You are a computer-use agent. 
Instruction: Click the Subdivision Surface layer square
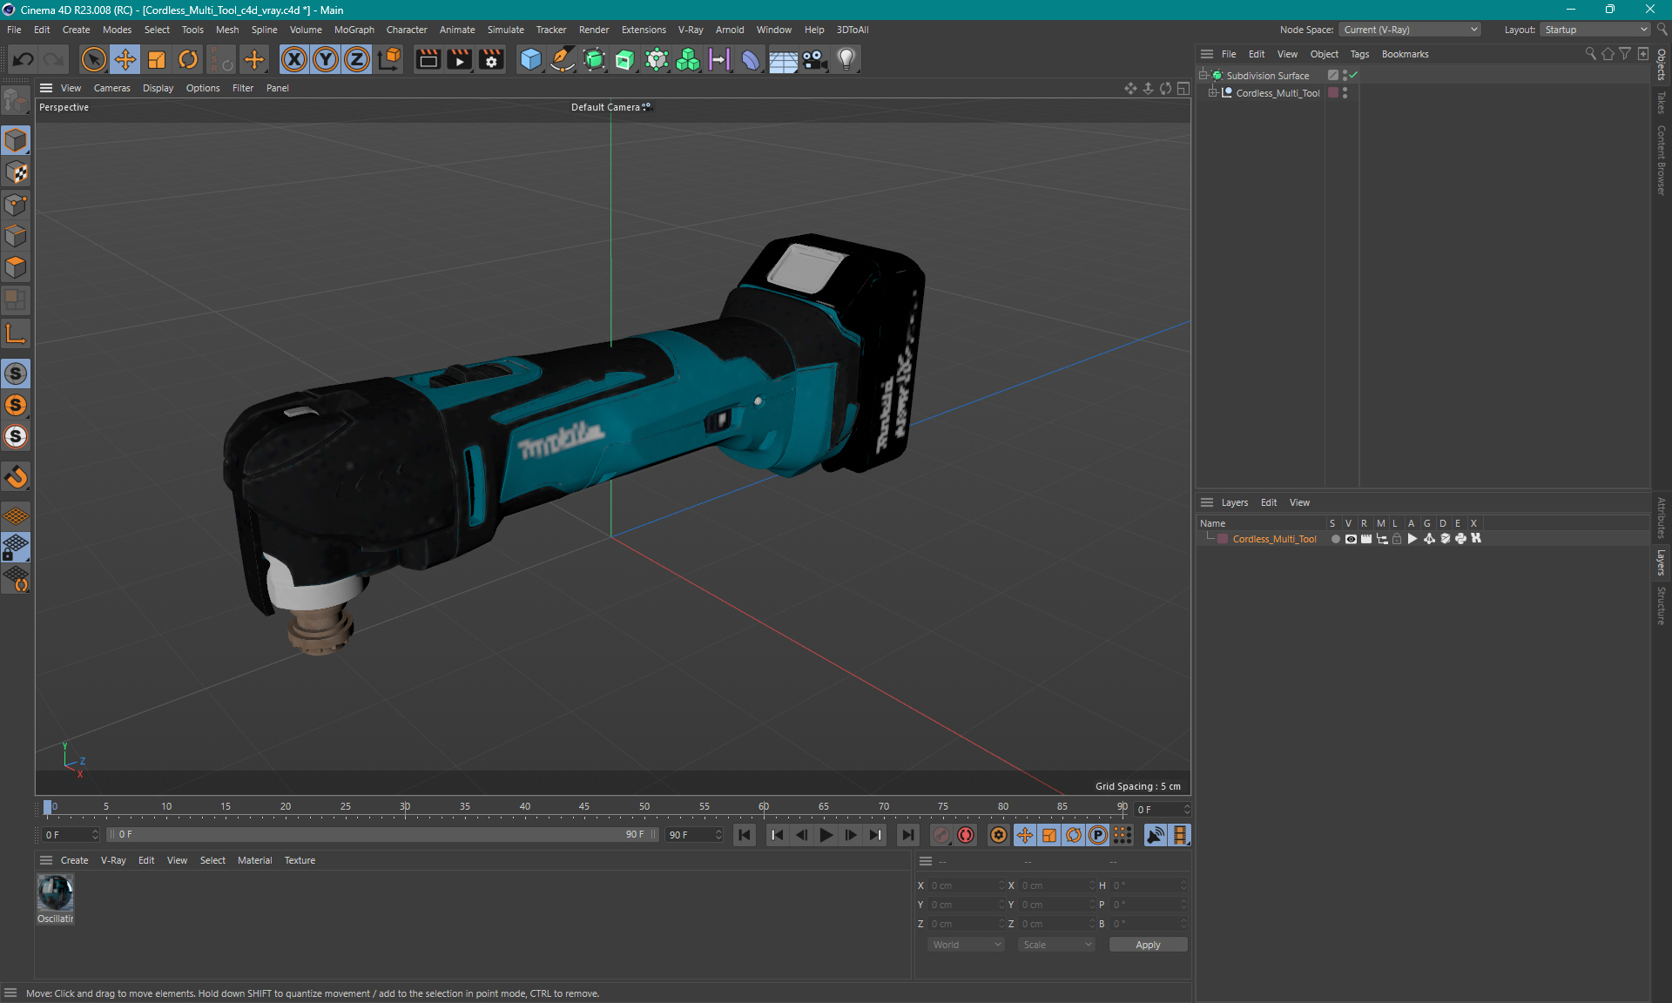pyautogui.click(x=1332, y=76)
